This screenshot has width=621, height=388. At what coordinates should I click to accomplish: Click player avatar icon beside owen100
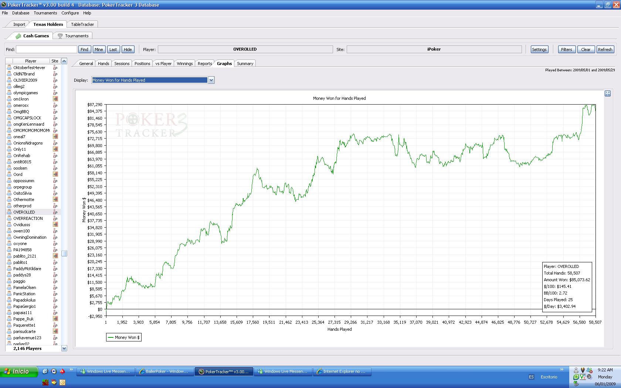(10, 231)
